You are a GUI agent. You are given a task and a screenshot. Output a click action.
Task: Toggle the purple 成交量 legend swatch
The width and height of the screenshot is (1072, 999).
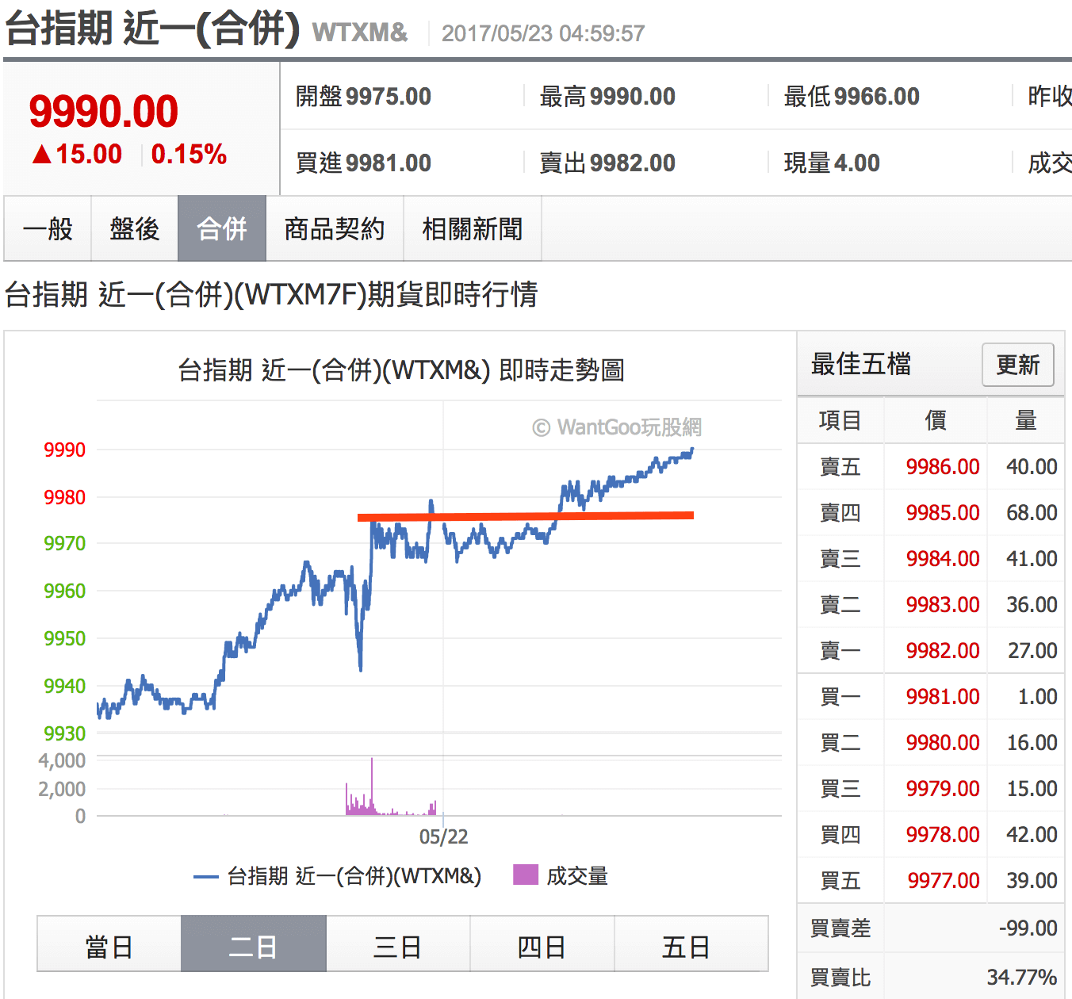click(526, 875)
